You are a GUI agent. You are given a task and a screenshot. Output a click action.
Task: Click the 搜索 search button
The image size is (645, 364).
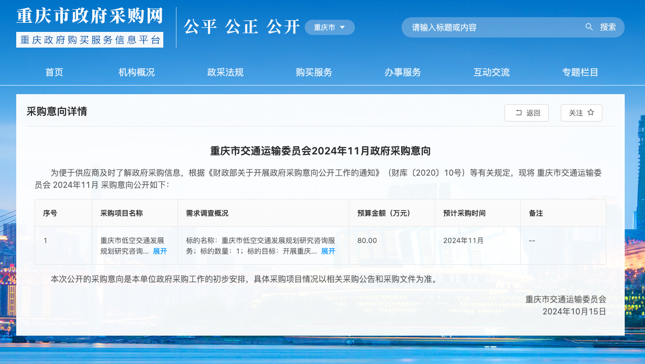point(608,27)
